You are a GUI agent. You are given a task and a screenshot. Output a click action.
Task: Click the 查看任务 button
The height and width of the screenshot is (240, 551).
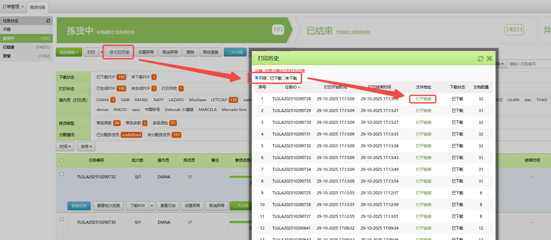79,206
